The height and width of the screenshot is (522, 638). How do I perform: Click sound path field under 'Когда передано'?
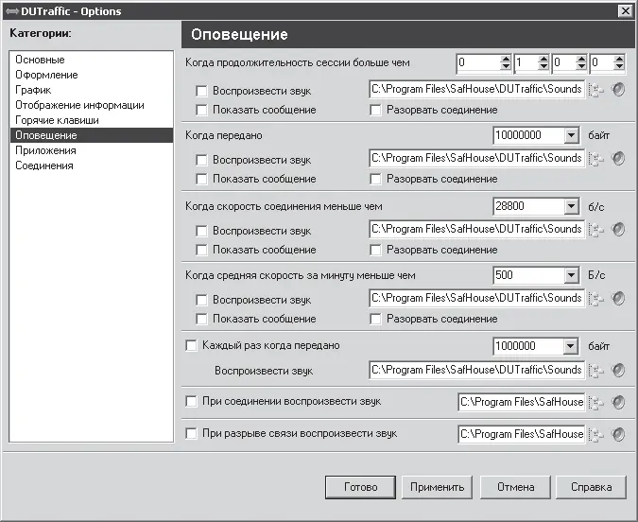click(x=477, y=158)
